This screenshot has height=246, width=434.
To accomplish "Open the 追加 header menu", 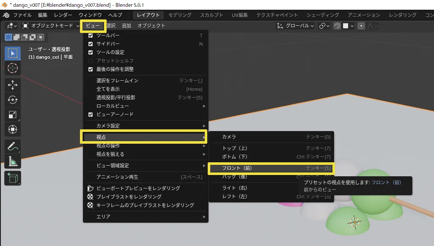I will click(x=126, y=26).
